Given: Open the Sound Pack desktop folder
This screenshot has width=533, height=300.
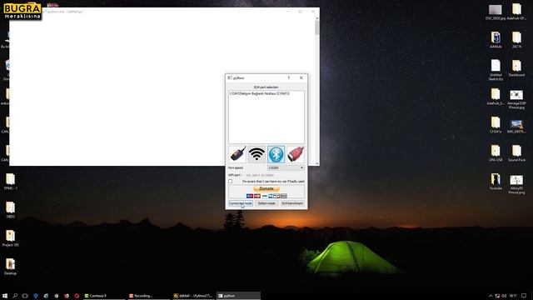Looking at the screenshot, I should tap(516, 153).
